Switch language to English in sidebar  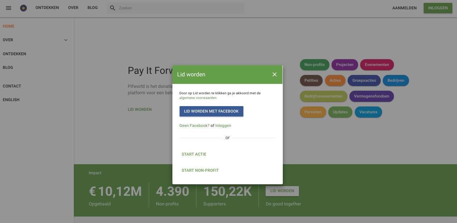point(11,100)
